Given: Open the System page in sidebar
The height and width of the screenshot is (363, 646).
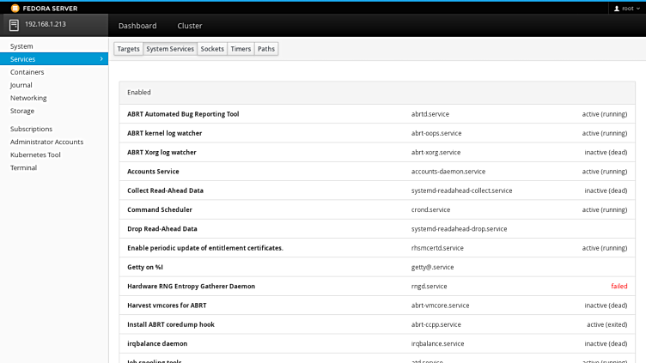Looking at the screenshot, I should (x=21, y=46).
